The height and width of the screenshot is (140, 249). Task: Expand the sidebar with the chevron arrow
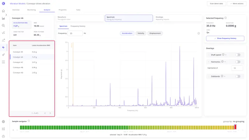coord(6,15)
